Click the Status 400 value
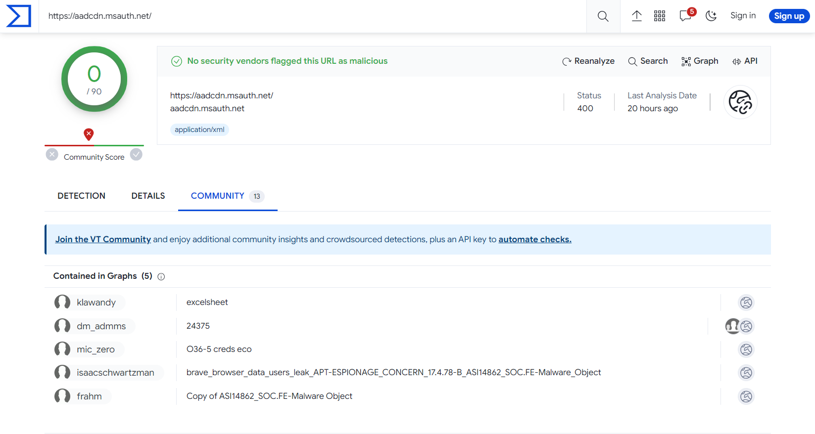 [x=585, y=108]
